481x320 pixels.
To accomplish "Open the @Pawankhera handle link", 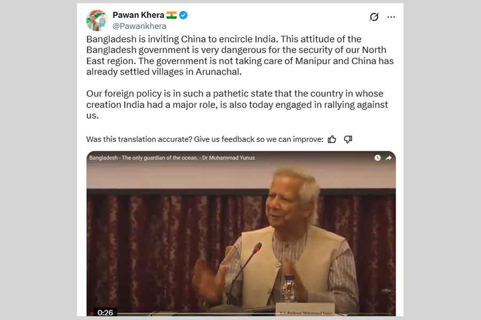I will tap(139, 26).
